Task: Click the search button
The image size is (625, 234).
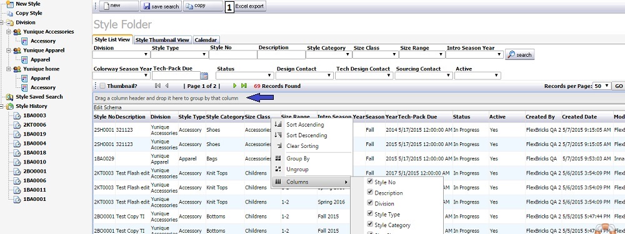Action: point(519,54)
